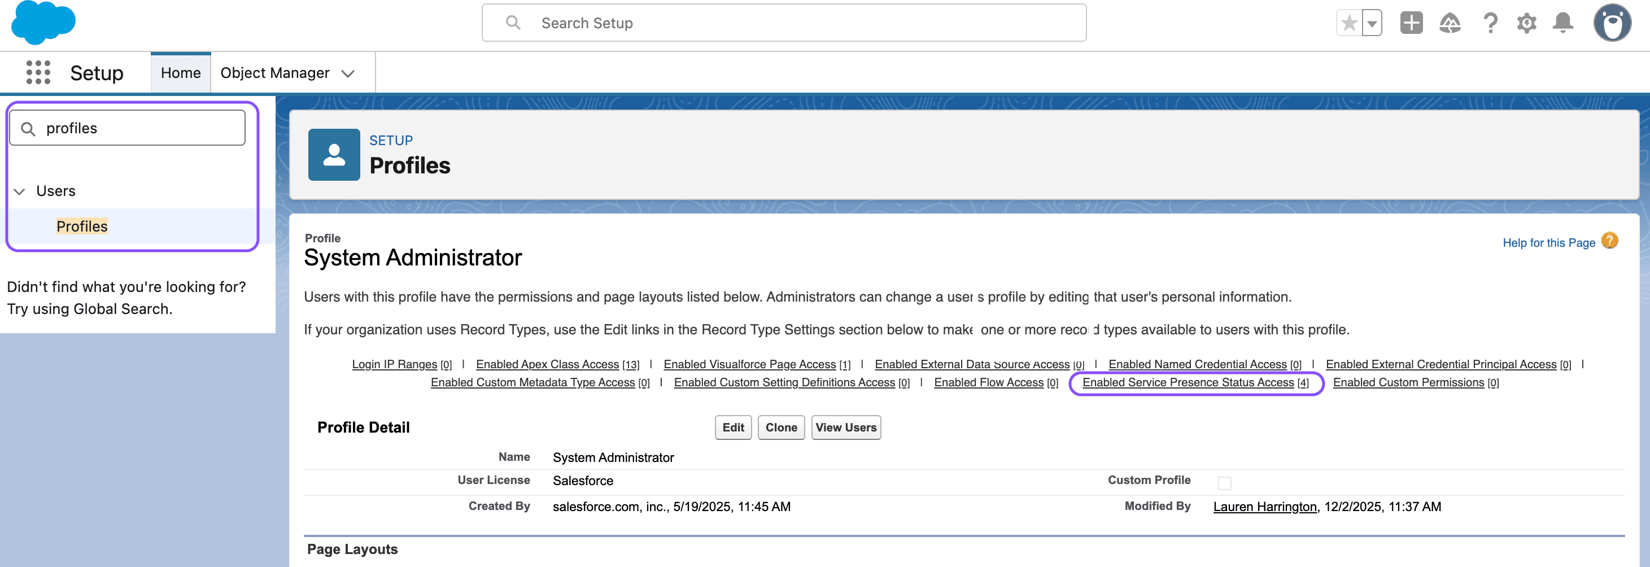Open the Trailhead icon in the header
Screen dimensions: 1650x567
tap(1450, 23)
